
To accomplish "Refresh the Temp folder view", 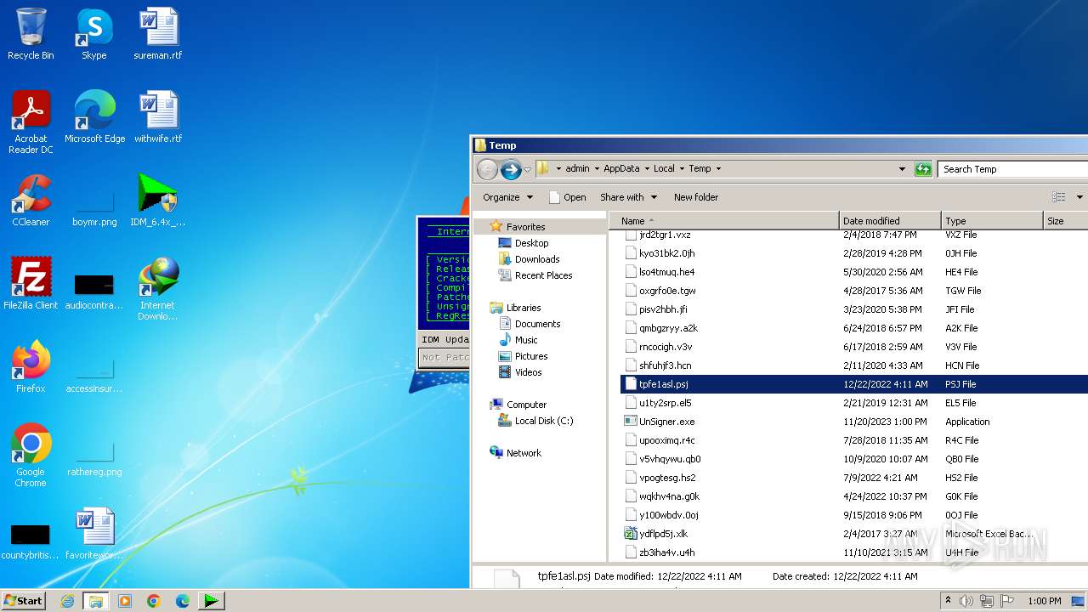I will coord(923,169).
